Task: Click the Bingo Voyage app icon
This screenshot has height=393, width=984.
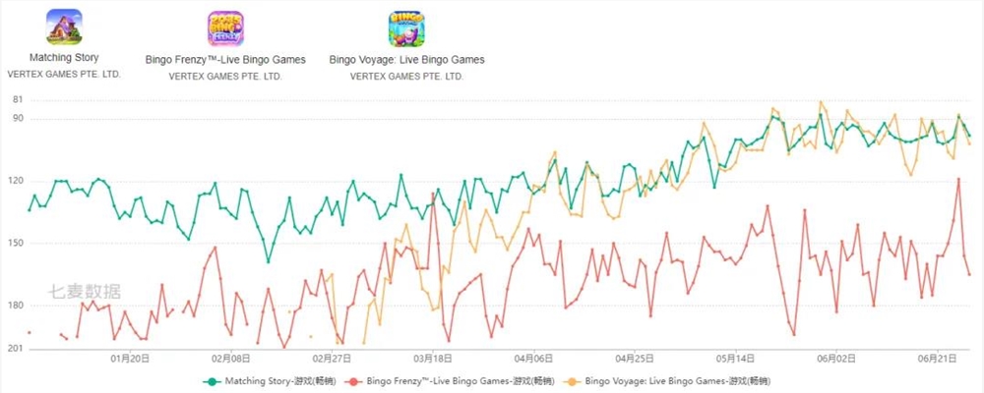Action: (x=406, y=28)
